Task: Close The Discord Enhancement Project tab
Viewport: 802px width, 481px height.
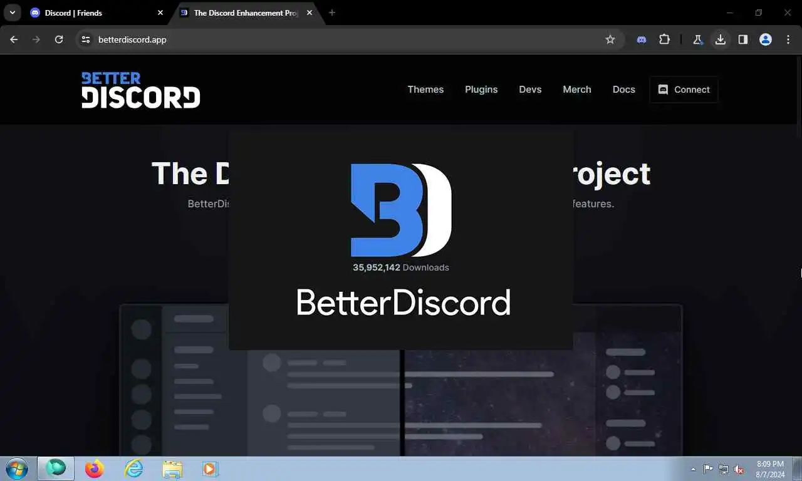Action: click(x=310, y=13)
